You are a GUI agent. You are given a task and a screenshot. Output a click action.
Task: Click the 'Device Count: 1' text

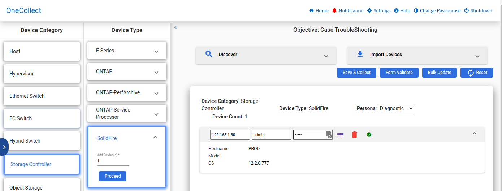coord(230,117)
